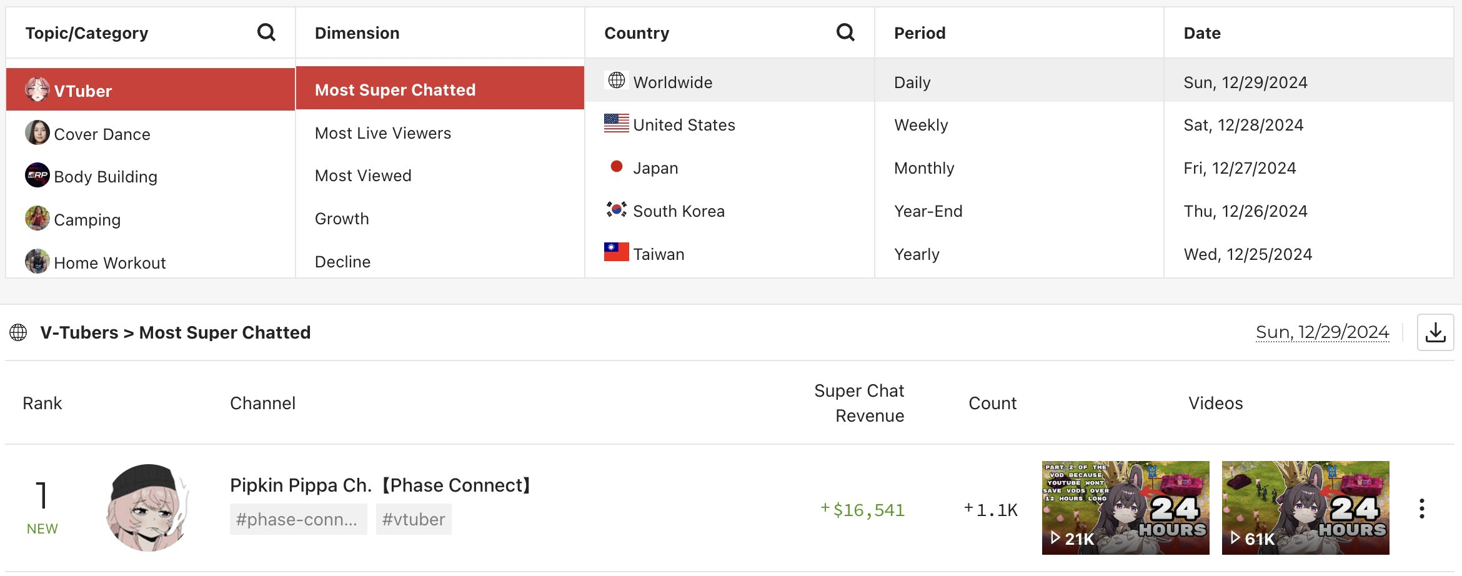This screenshot has height=576, width=1462.
Task: Select the Body Building topic
Action: tap(151, 176)
